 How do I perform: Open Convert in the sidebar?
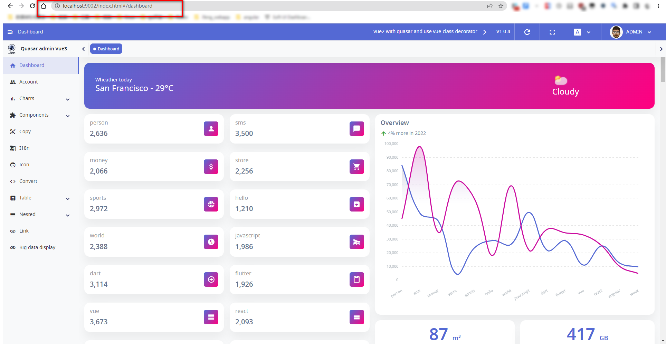[40, 181]
